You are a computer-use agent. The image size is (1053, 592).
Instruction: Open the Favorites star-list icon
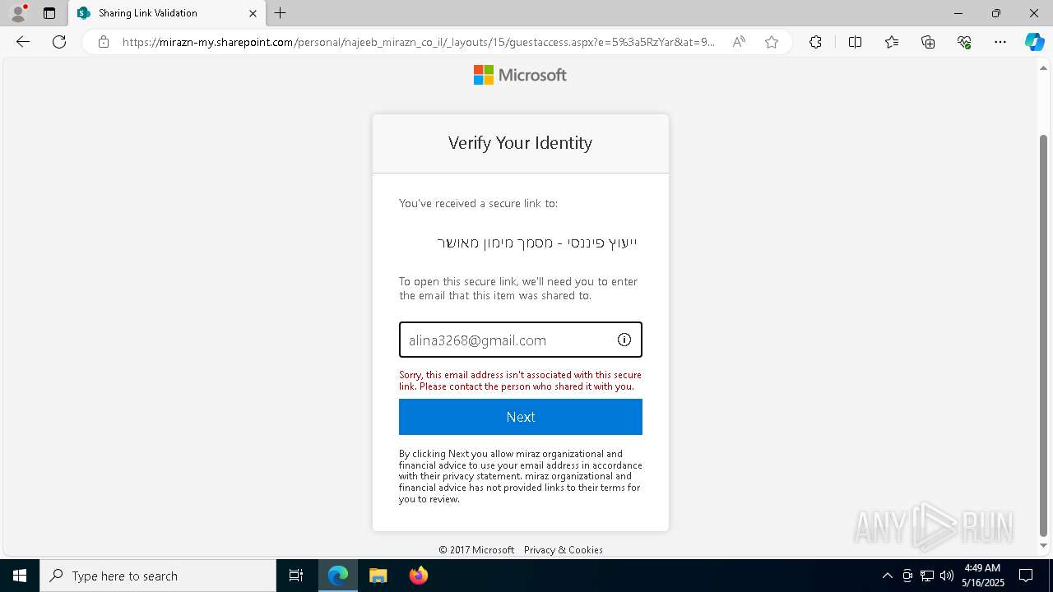(x=892, y=42)
